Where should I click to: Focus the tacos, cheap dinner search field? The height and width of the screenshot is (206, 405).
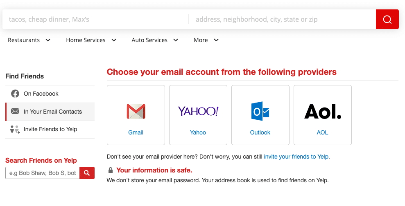(x=94, y=19)
